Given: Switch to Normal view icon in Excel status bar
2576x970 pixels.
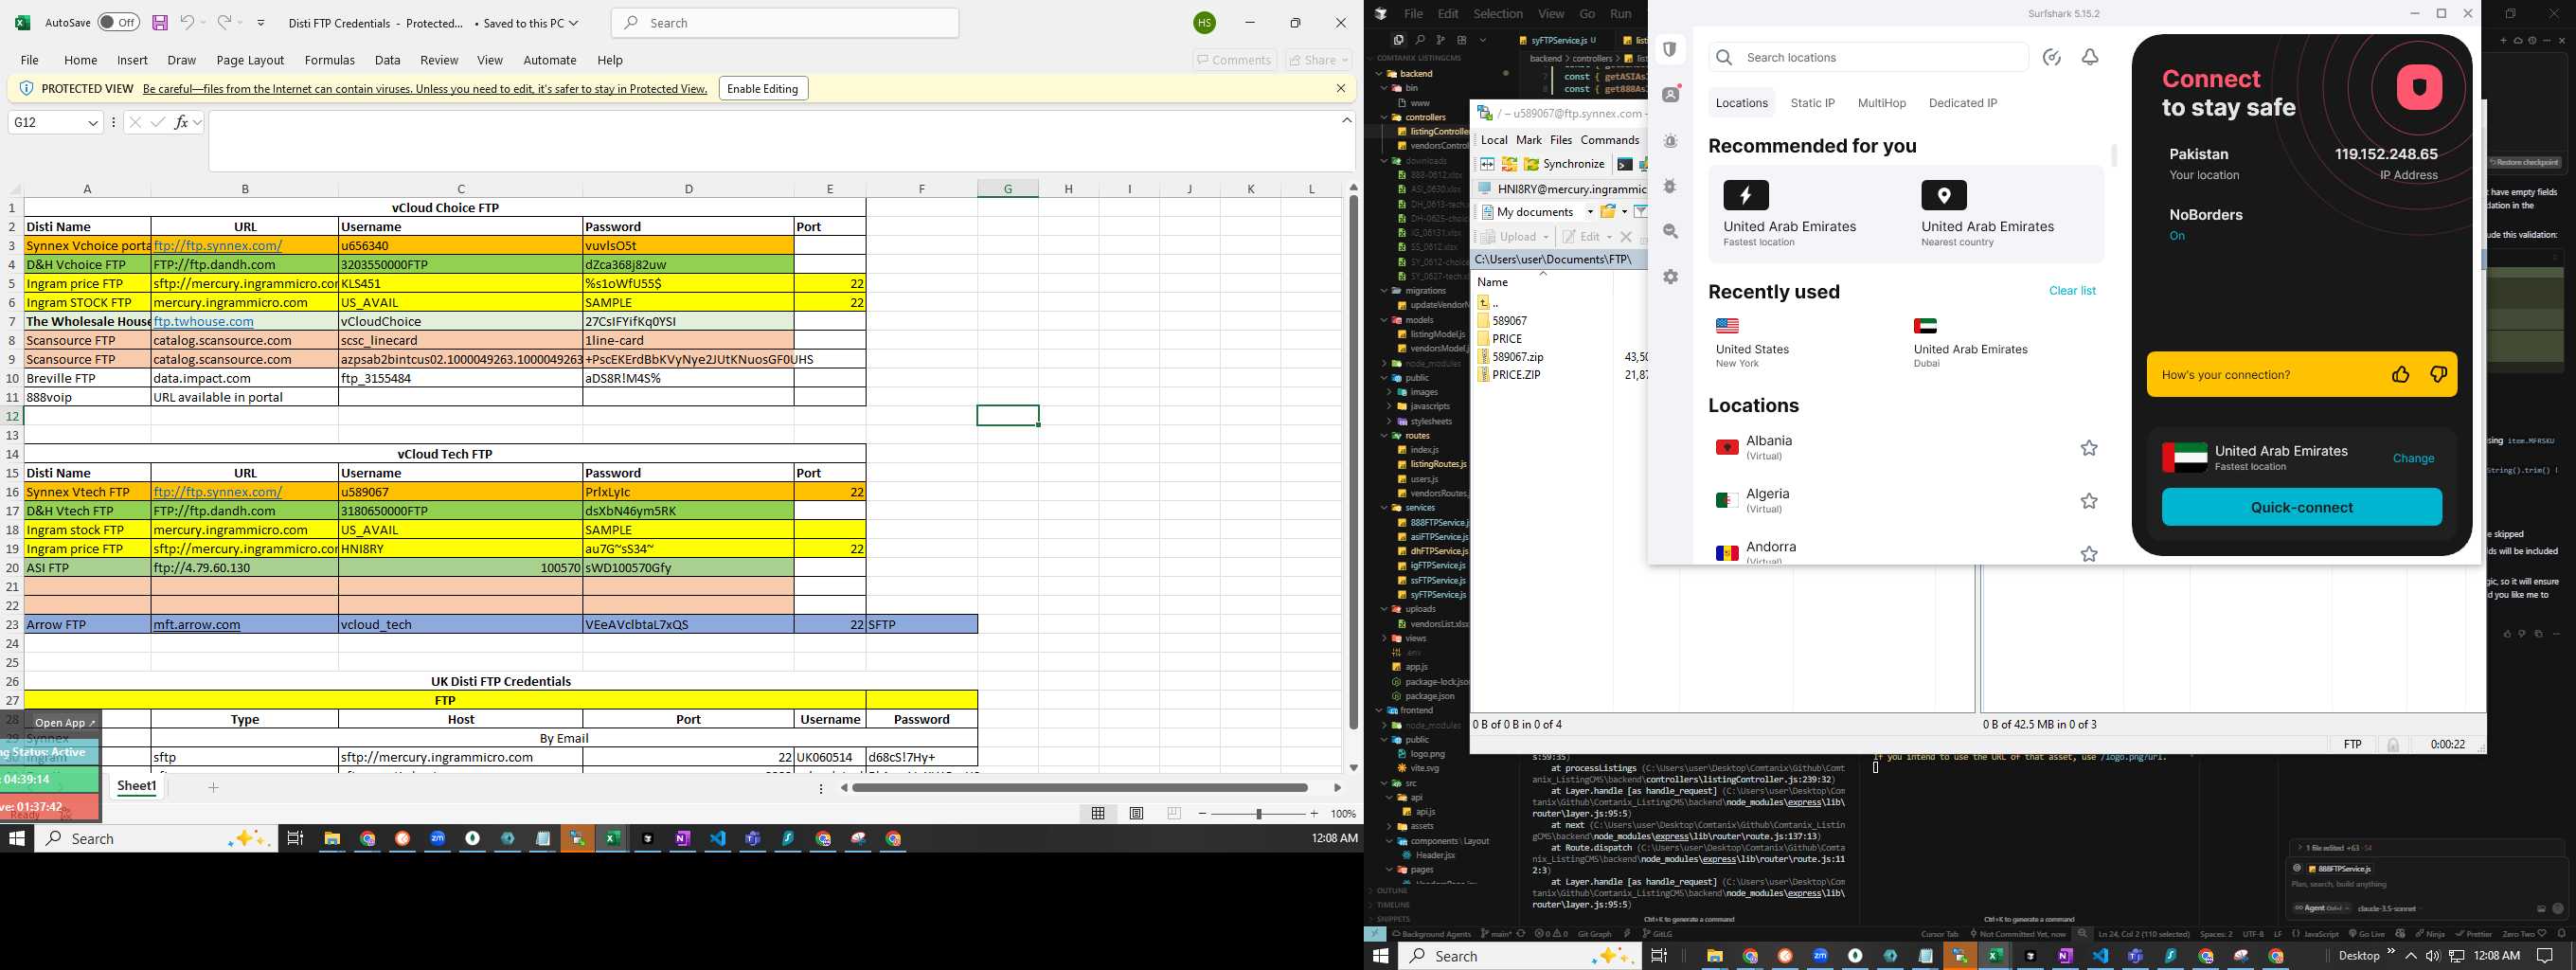Looking at the screenshot, I should pyautogui.click(x=1098, y=813).
